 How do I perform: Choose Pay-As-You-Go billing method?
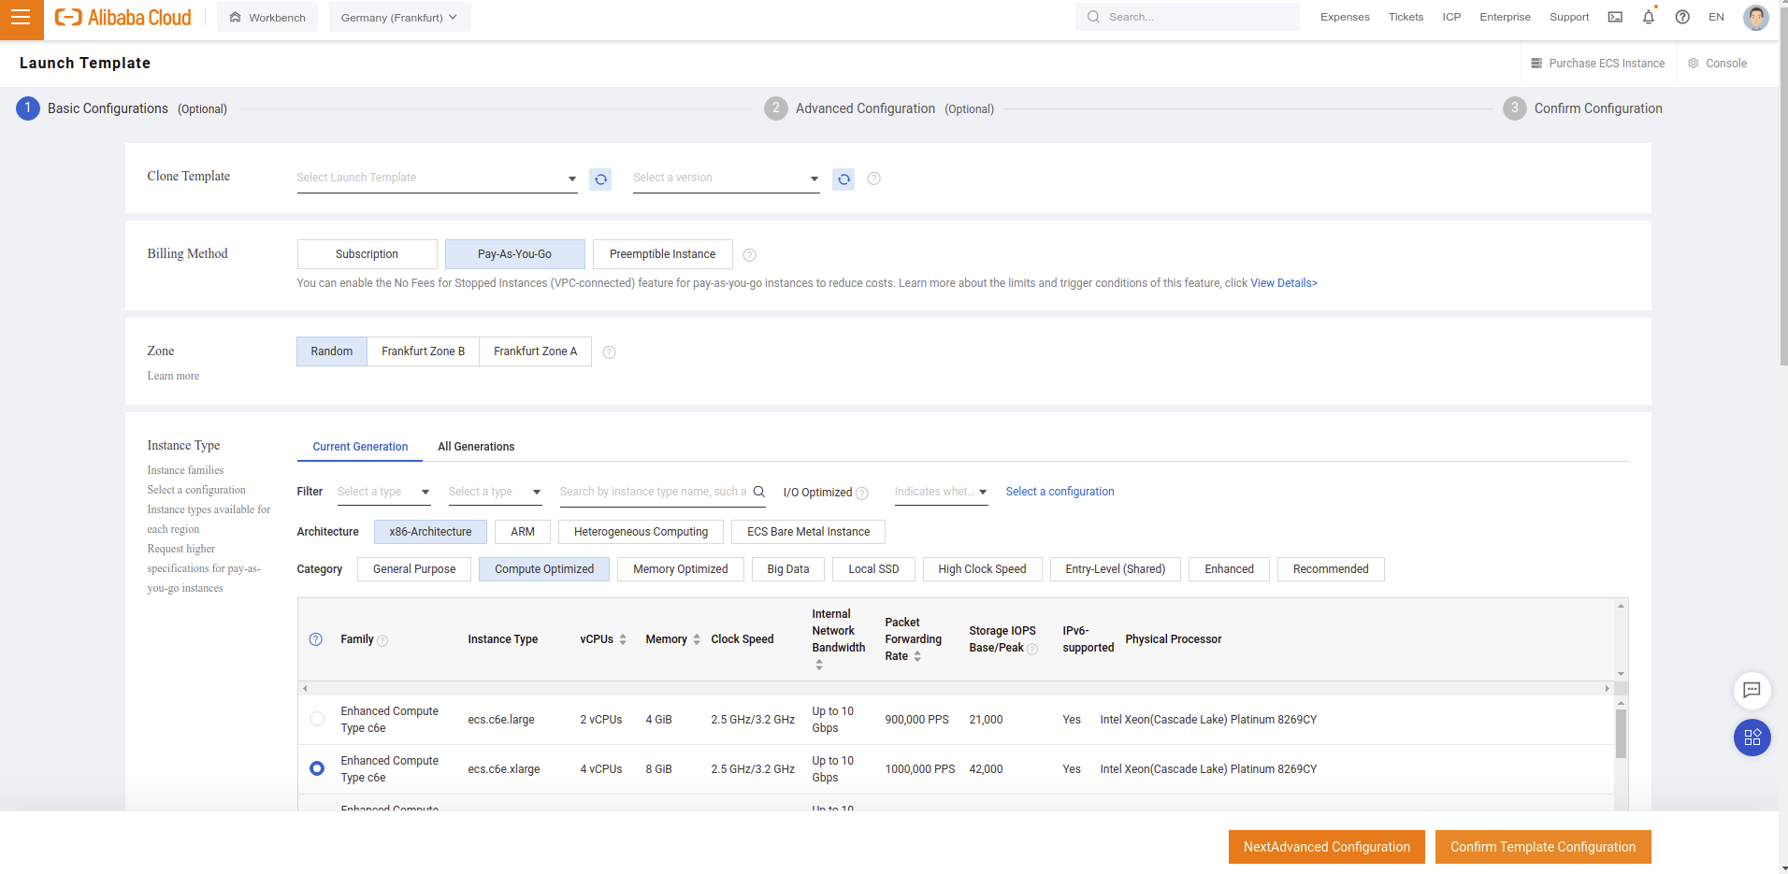tap(514, 254)
